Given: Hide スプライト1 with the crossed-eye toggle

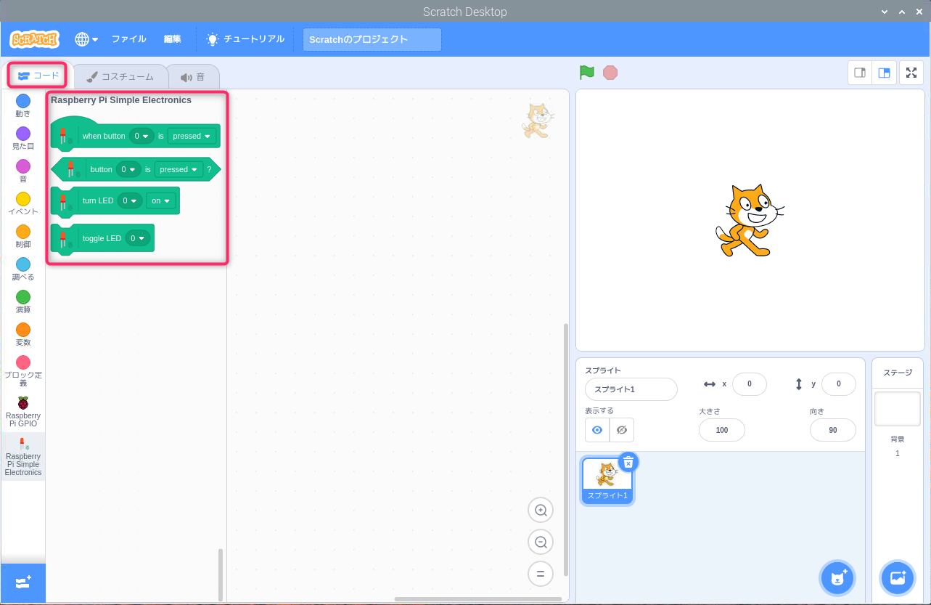Looking at the screenshot, I should (621, 430).
